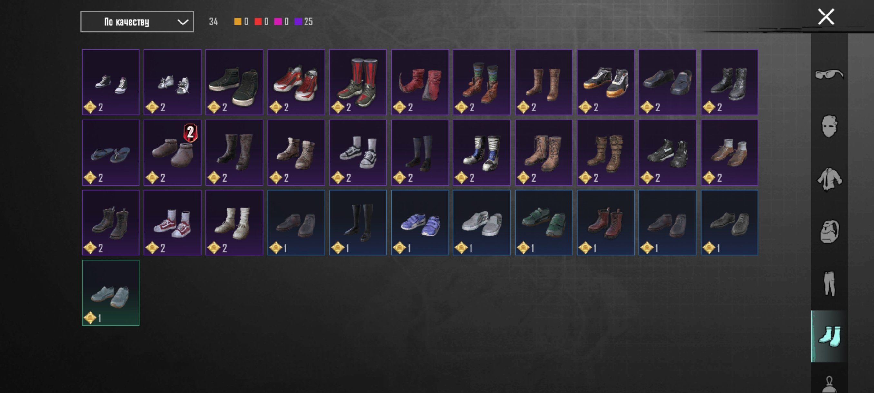Filter by orange quality swatch
Image resolution: width=874 pixels, height=393 pixels.
(x=238, y=22)
